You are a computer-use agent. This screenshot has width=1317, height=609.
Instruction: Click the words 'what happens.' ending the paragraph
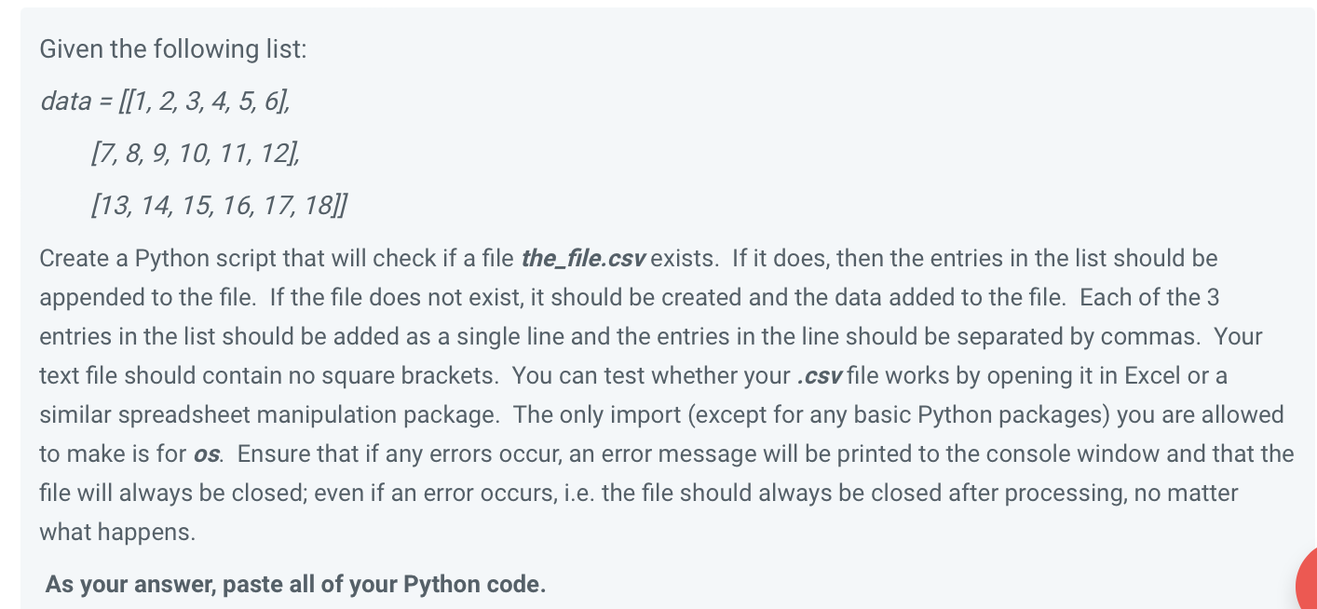tap(117, 533)
